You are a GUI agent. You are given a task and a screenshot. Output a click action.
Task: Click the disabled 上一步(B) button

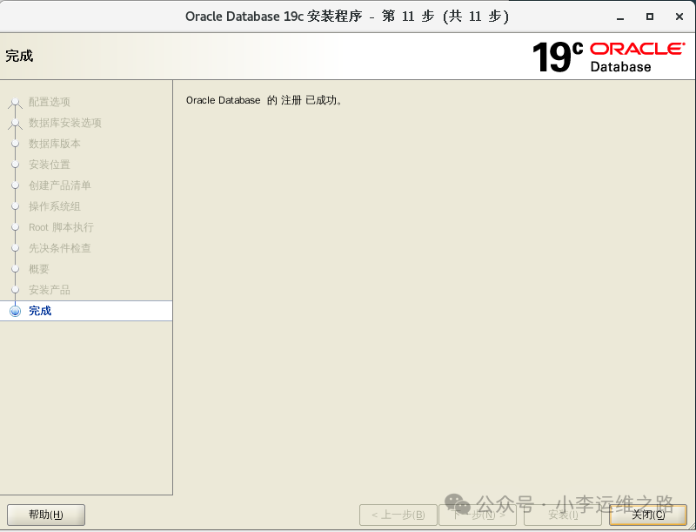click(398, 515)
